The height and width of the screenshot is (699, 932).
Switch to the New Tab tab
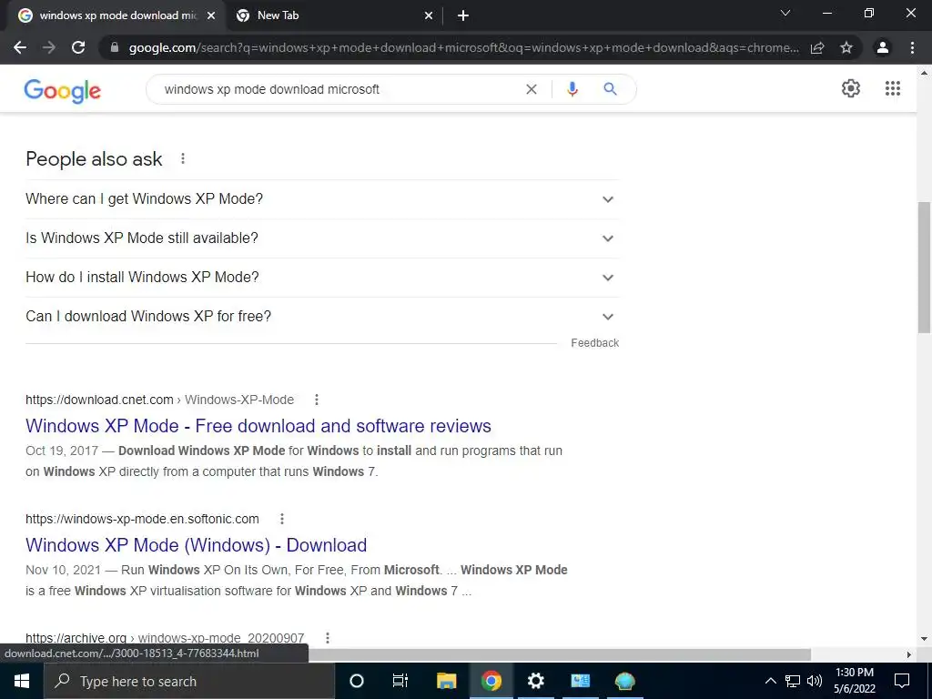pyautogui.click(x=334, y=15)
